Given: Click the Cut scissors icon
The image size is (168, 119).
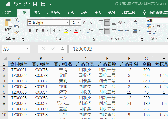Looking at the screenshot, I should 17,20.
